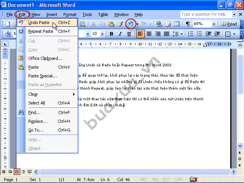Toggle Justify alignment button

click(167, 34)
